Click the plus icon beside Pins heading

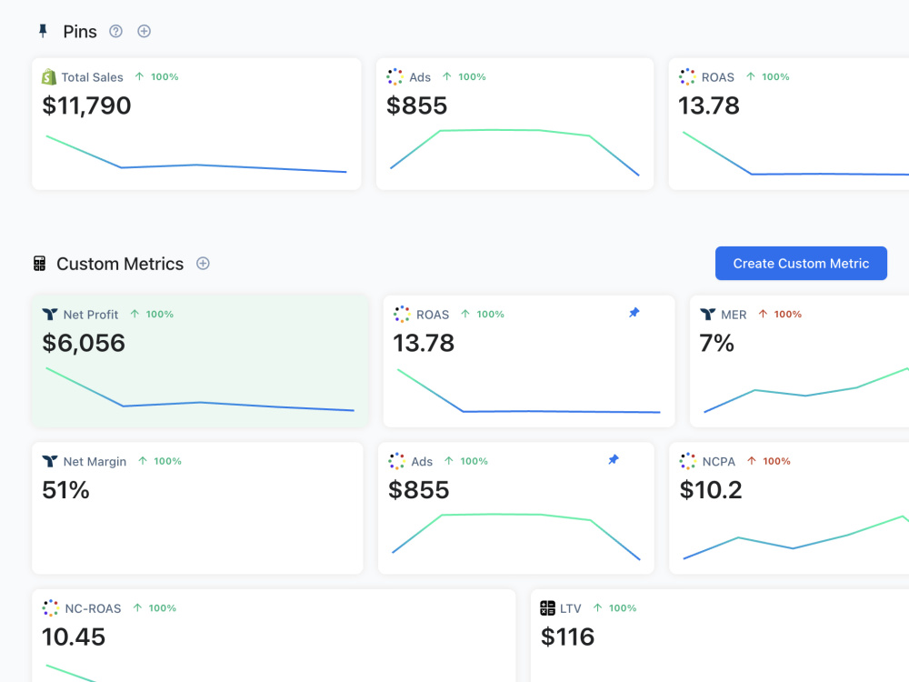pyautogui.click(x=144, y=31)
